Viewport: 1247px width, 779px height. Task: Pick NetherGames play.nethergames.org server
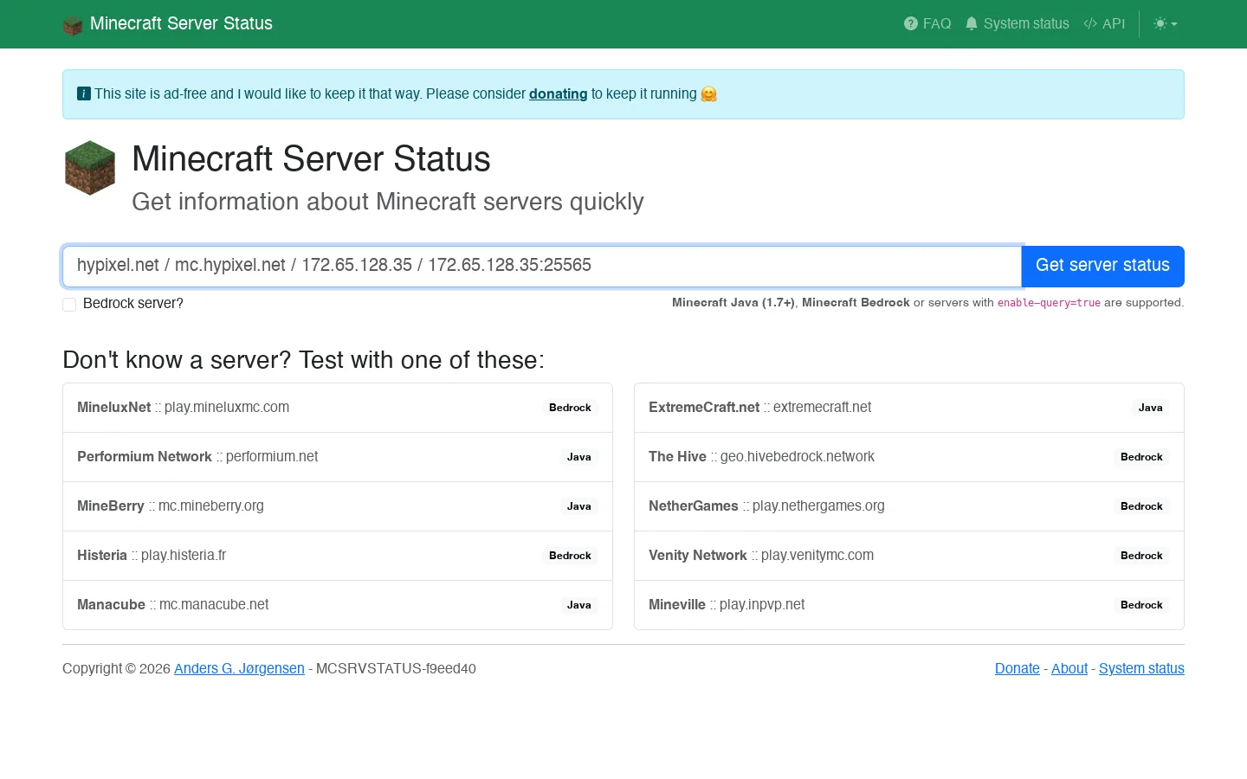(909, 506)
